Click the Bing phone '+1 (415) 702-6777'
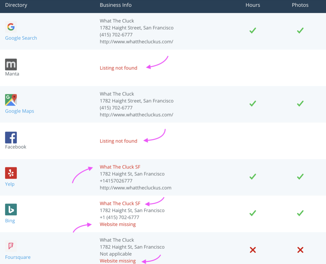 pyautogui.click(x=119, y=217)
